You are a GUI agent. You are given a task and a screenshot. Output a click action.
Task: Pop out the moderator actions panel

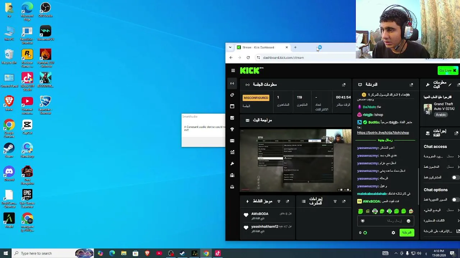point(344,201)
